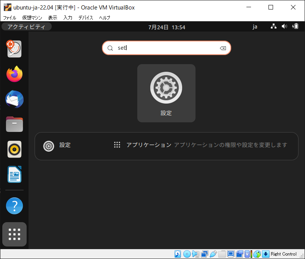Click the 設定 label in search results row
The width and height of the screenshot is (305, 259).
click(x=65, y=145)
